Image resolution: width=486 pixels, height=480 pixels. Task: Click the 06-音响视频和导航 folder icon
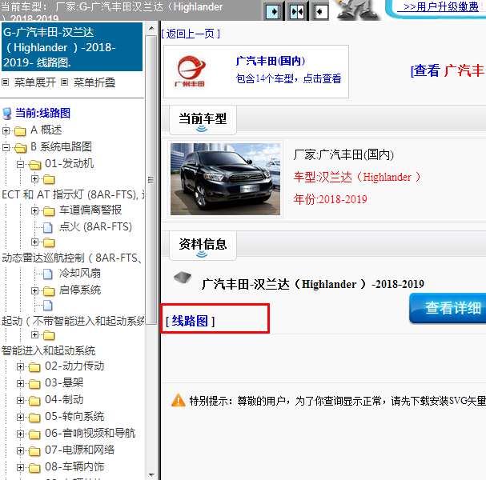point(34,434)
